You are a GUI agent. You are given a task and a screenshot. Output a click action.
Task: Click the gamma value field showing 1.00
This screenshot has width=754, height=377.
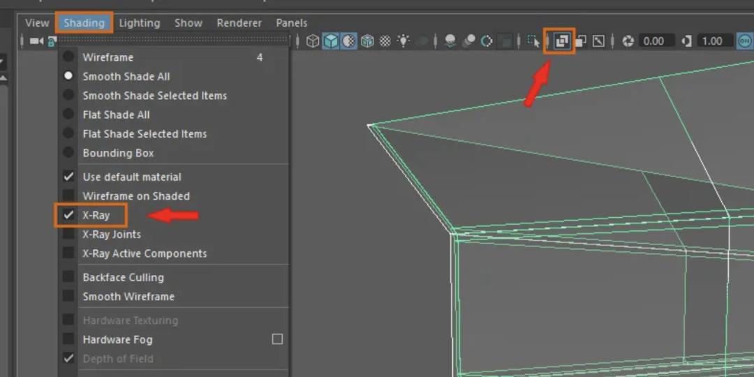point(712,41)
